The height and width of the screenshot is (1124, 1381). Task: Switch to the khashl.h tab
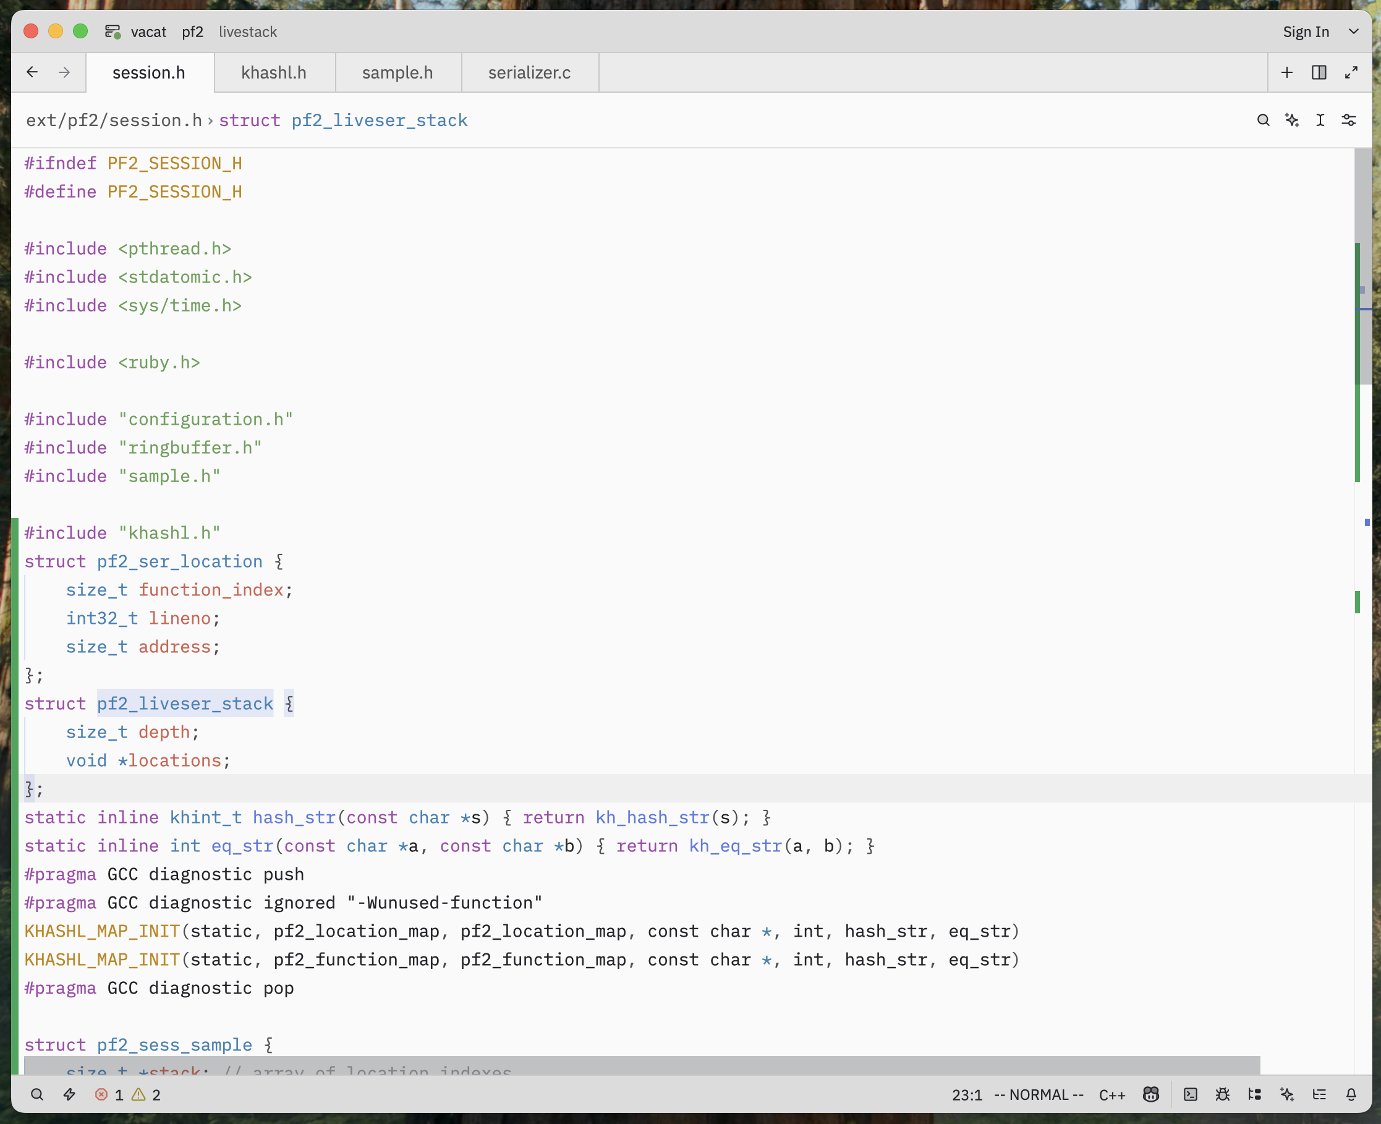274,72
